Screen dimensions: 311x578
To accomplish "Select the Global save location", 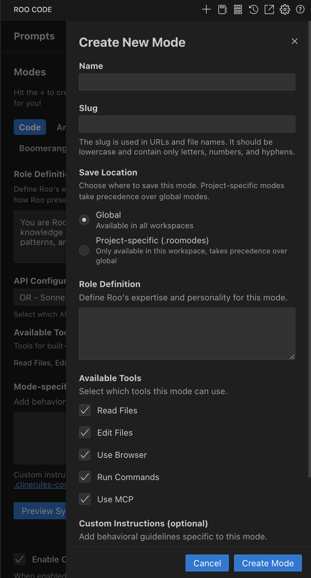I will tap(84, 219).
